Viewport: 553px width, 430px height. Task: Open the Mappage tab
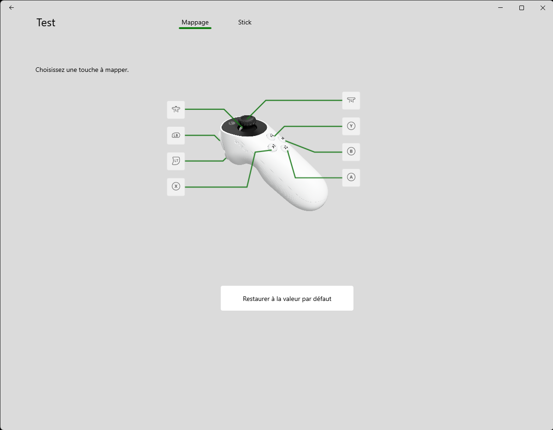(195, 23)
